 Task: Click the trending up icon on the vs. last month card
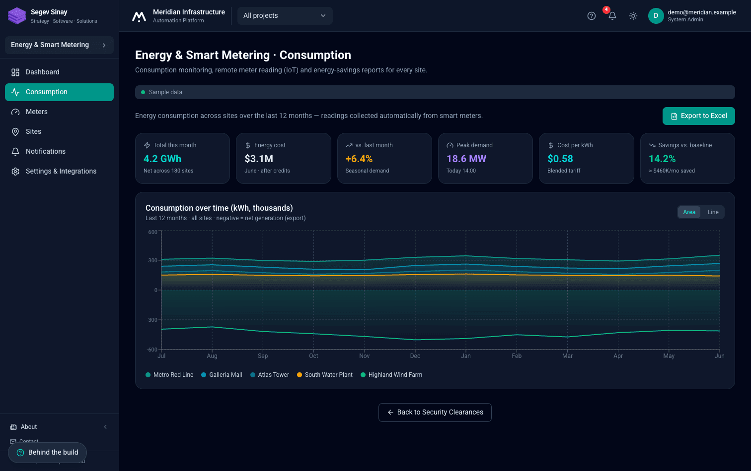(x=349, y=145)
